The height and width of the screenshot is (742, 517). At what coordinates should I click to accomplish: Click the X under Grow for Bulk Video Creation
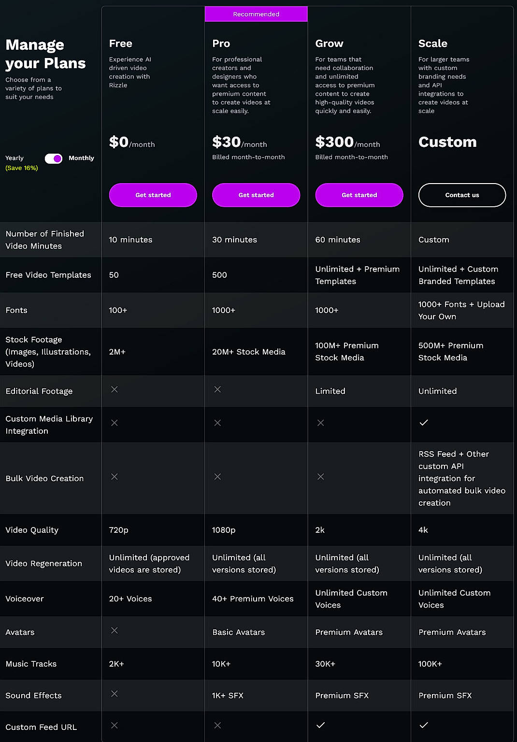click(321, 477)
